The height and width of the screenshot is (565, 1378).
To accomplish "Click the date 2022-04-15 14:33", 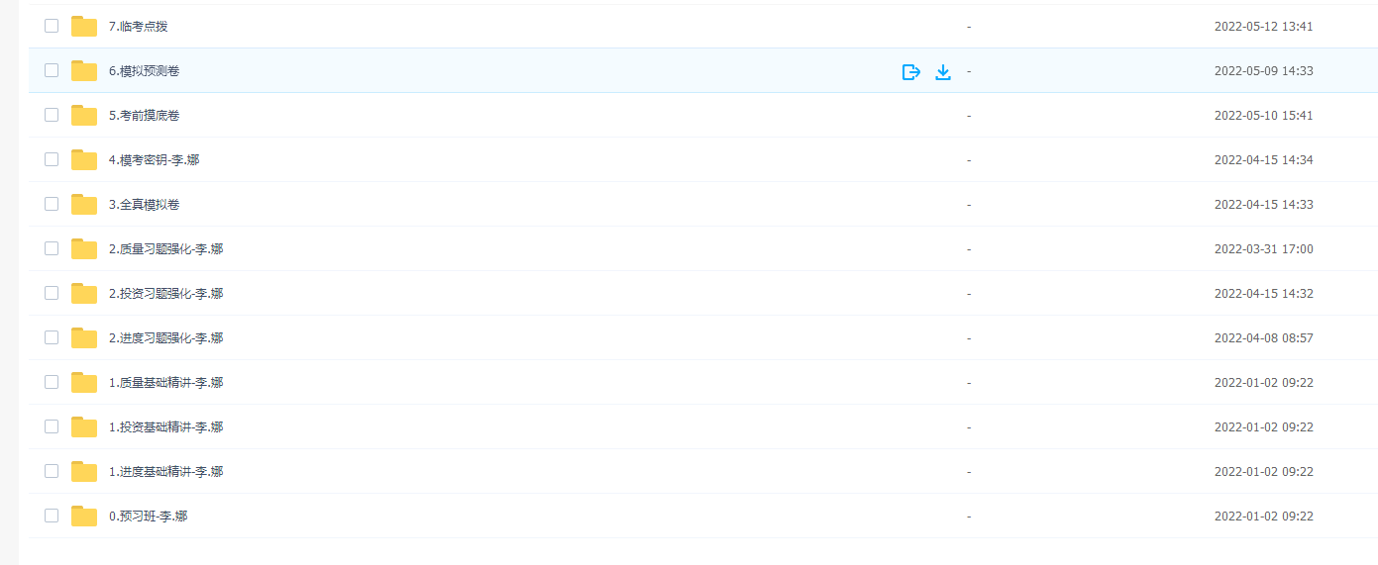I will pyautogui.click(x=1264, y=205).
